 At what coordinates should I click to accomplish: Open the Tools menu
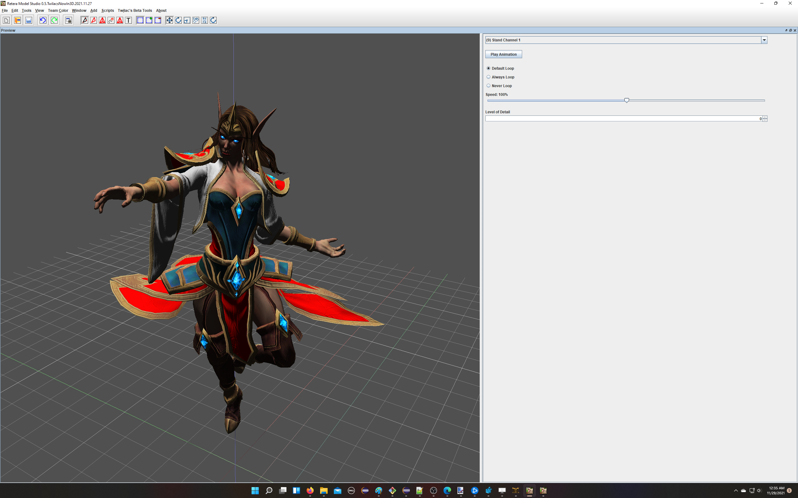coord(26,11)
